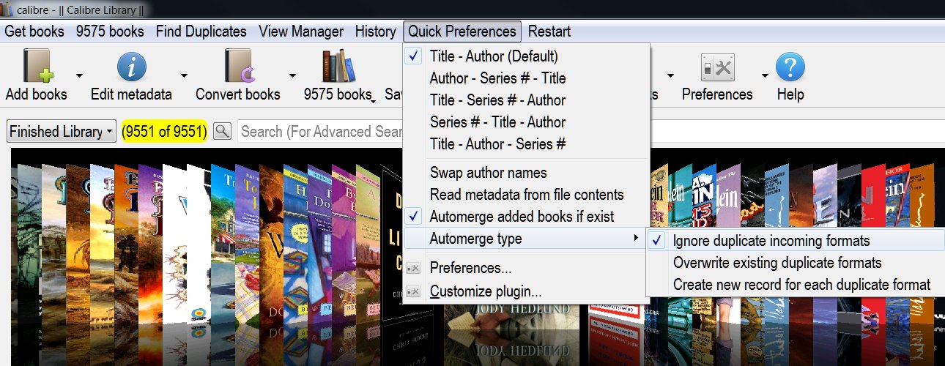This screenshot has width=945, height=366.
Task: Click the Restart menu item
Action: click(549, 31)
